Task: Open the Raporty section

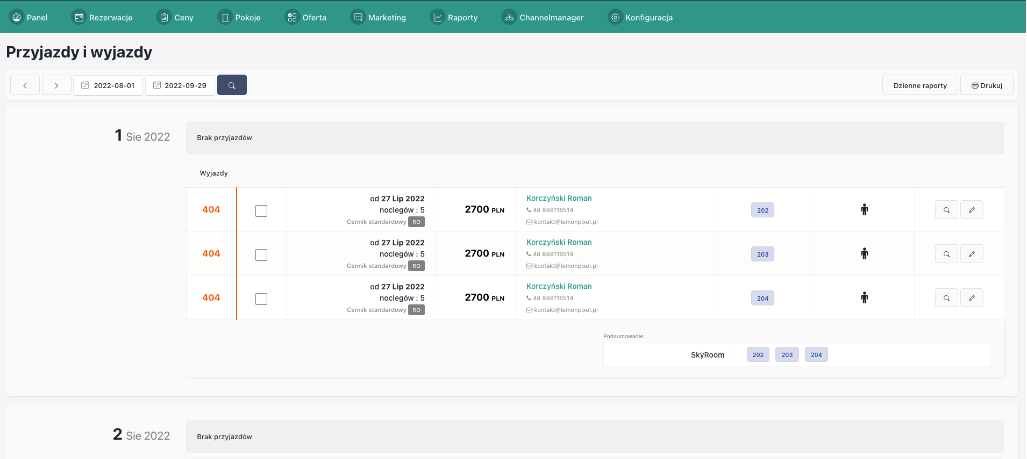Action: pyautogui.click(x=454, y=17)
